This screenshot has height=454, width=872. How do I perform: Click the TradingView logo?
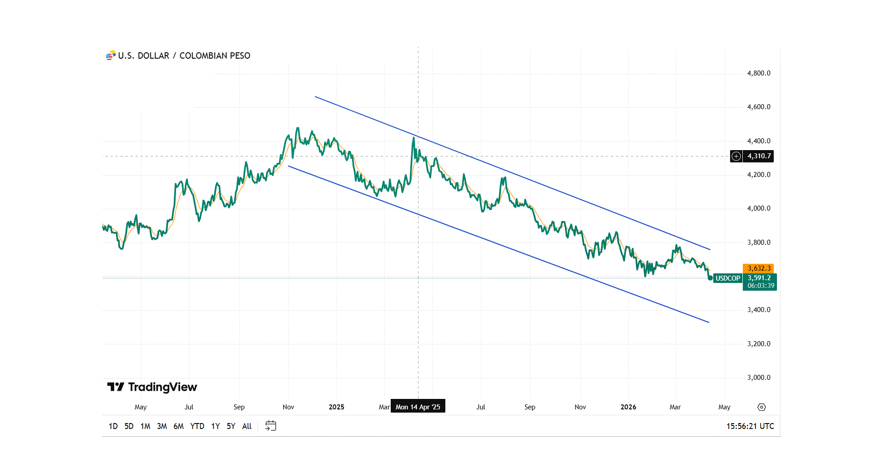(152, 387)
